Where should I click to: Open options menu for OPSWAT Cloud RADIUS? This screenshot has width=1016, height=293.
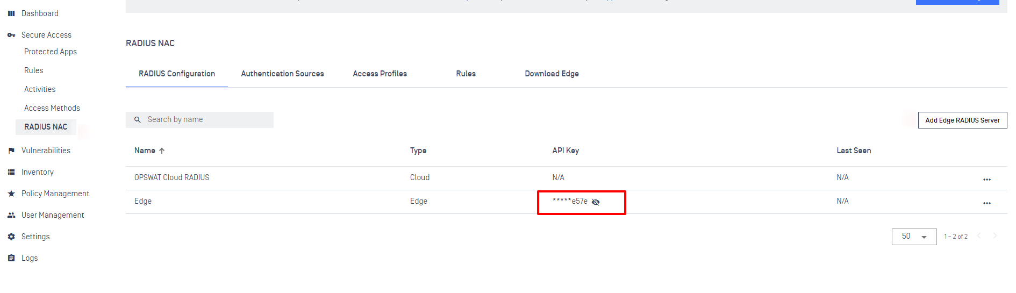(x=986, y=180)
